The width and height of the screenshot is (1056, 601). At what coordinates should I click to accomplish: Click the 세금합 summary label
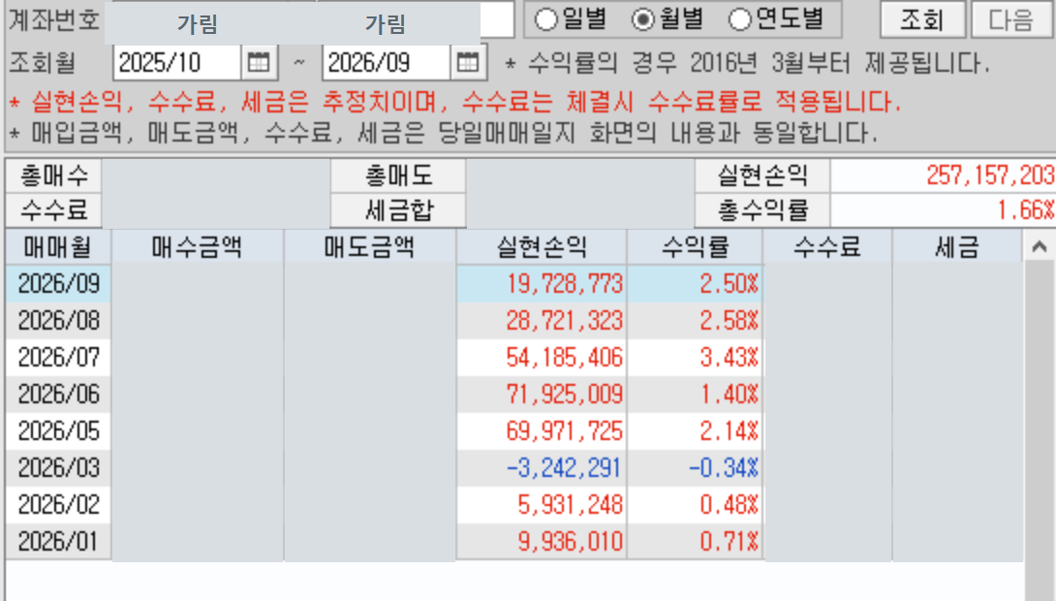pyautogui.click(x=399, y=211)
